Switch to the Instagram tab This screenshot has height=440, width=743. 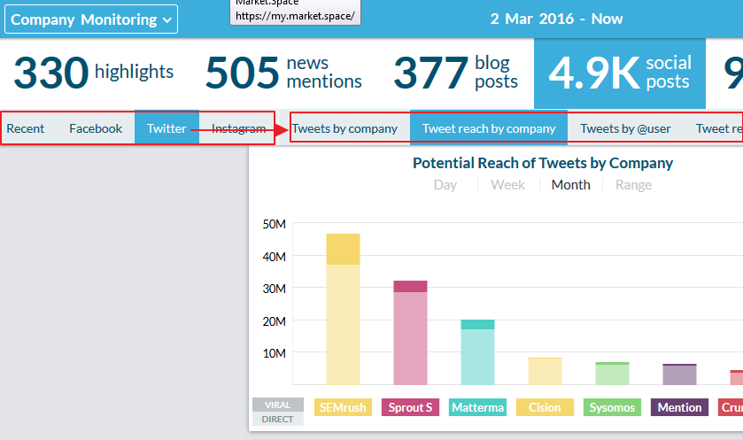click(x=238, y=128)
